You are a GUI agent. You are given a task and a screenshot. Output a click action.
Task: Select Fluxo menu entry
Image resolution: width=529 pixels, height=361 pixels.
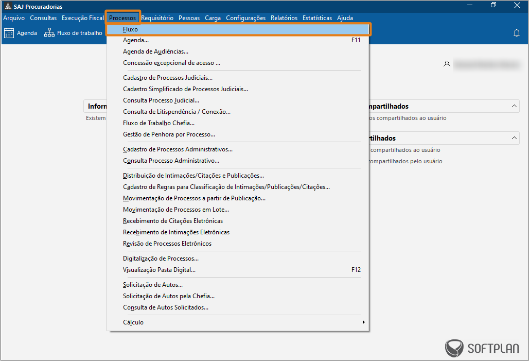coord(238,29)
